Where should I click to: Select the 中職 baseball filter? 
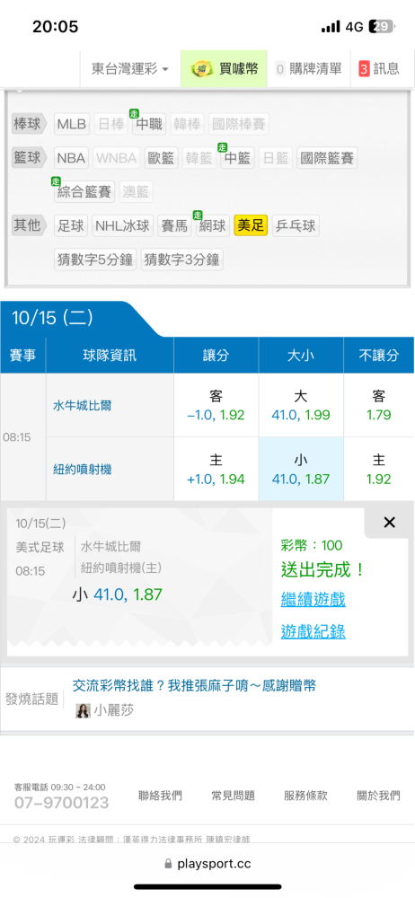point(149,124)
